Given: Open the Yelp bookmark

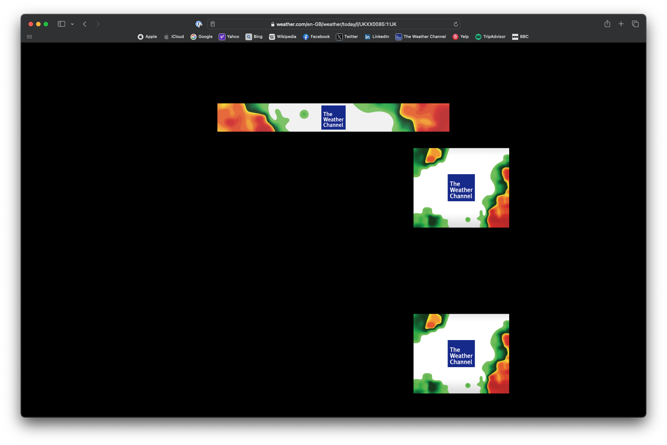Looking at the screenshot, I should click(461, 36).
